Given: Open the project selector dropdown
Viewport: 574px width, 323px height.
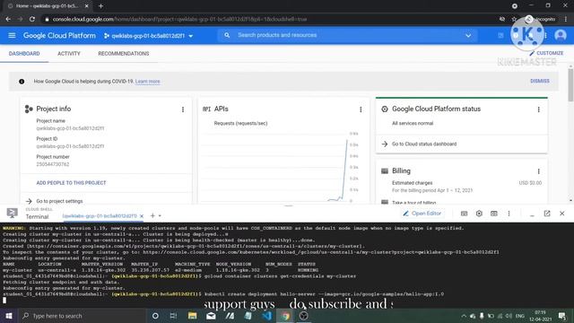Looking at the screenshot, I should pos(148,36).
